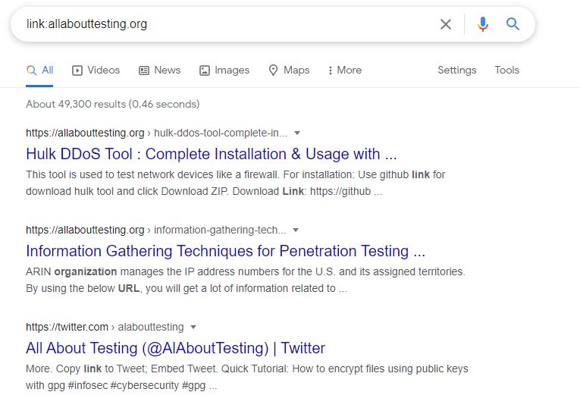Start voice search with the microphone icon
580x414 pixels.
tap(482, 24)
